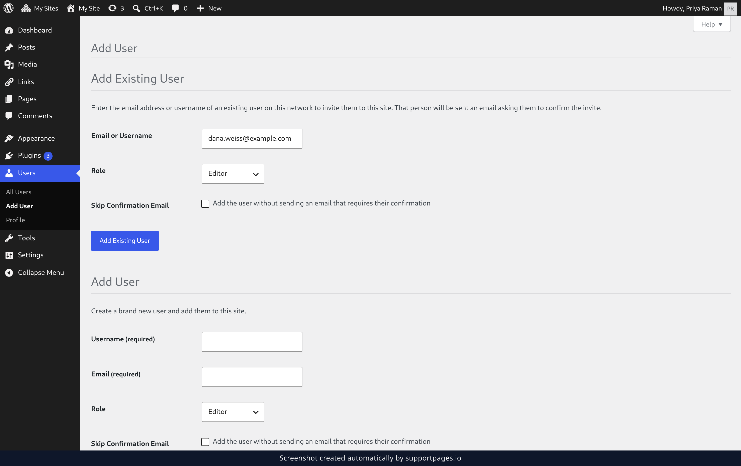Open the Role dropdown for existing user
741x466 pixels.
click(x=233, y=173)
